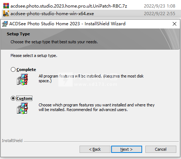This screenshot has height=159, width=181.
Task: Click the 2022/9/22 2:55 modified date
Action: 159,14
